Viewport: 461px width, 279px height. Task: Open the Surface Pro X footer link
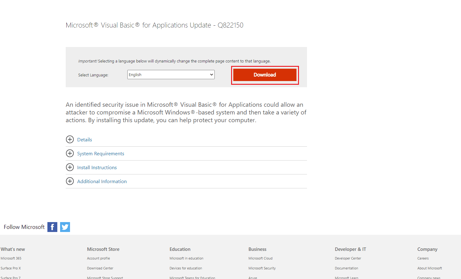point(11,268)
